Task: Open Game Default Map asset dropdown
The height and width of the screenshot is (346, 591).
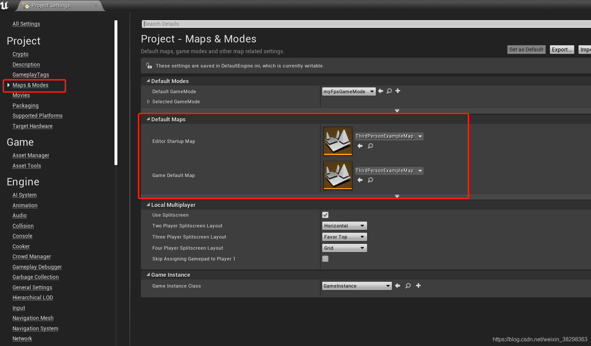Action: pyautogui.click(x=389, y=171)
